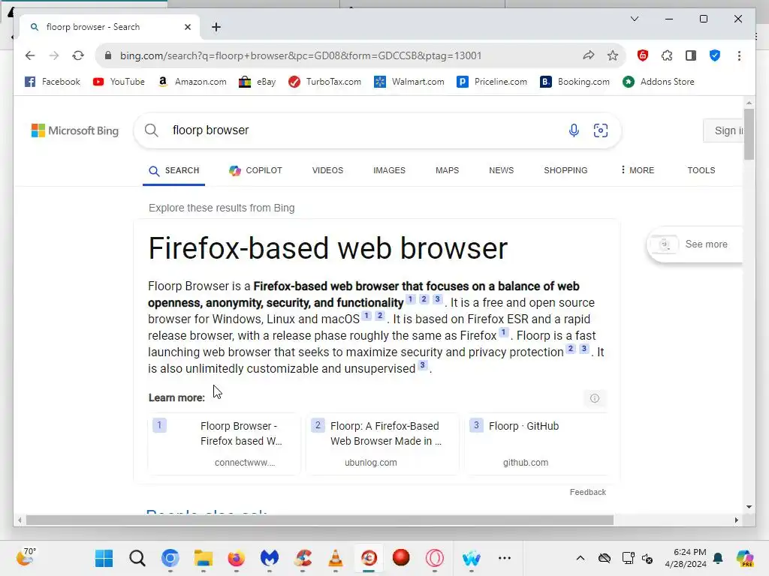The height and width of the screenshot is (576, 769).
Task: Open the clock showing 6:24 PM
Action: [686, 558]
